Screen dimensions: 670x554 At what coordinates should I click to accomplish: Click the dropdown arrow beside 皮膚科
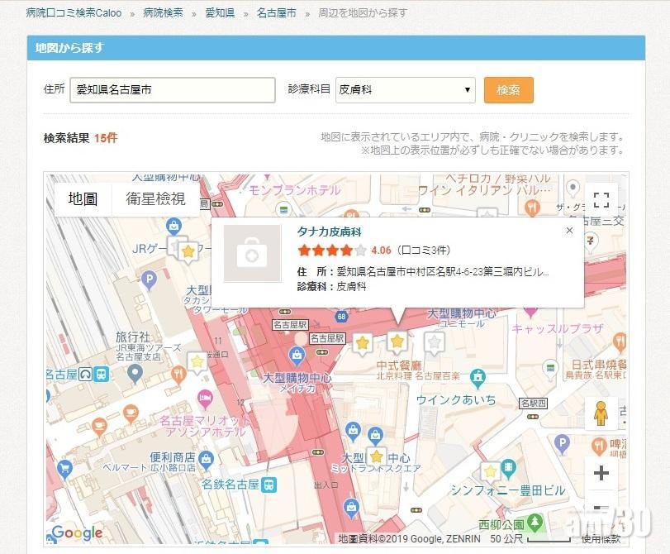tap(468, 90)
